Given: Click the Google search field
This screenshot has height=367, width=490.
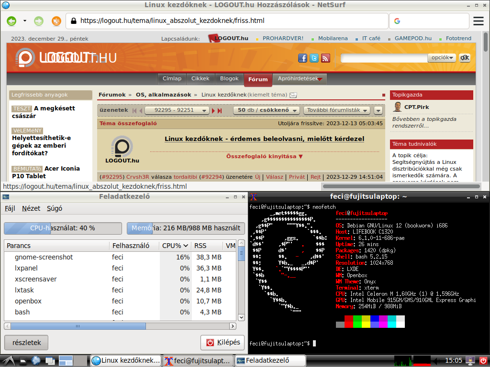Looking at the screenshot, I should [429, 21].
